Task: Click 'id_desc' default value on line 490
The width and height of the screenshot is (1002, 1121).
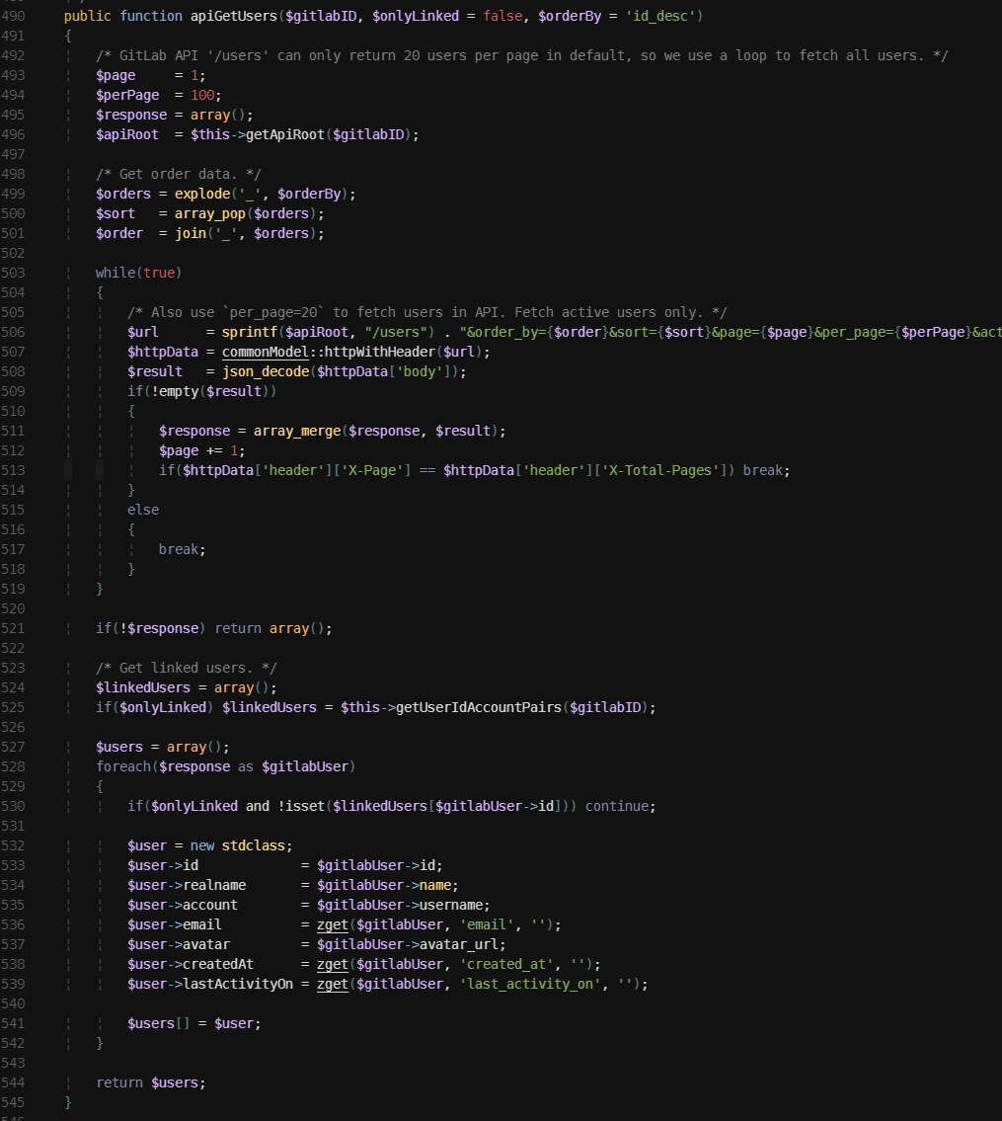Action: pyautogui.click(x=660, y=16)
